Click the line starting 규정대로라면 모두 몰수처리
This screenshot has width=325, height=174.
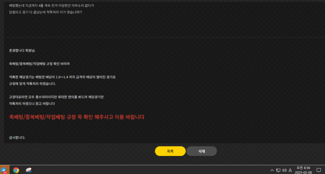tap(56, 97)
